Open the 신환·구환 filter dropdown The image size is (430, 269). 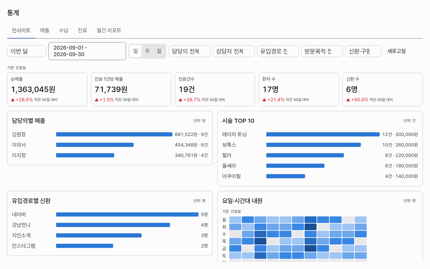[x=363, y=51]
